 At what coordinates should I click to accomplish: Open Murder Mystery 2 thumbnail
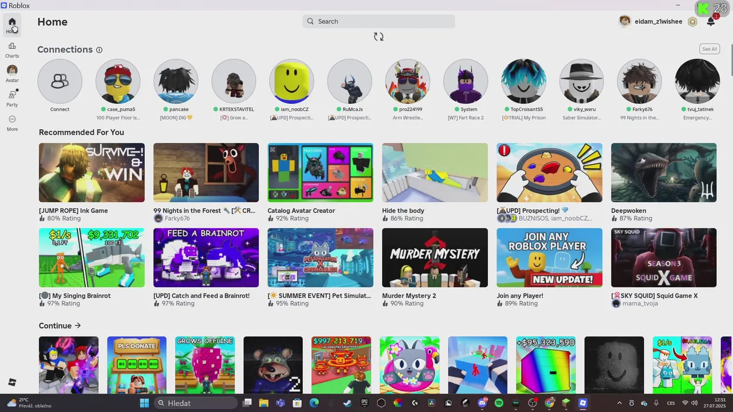click(435, 257)
